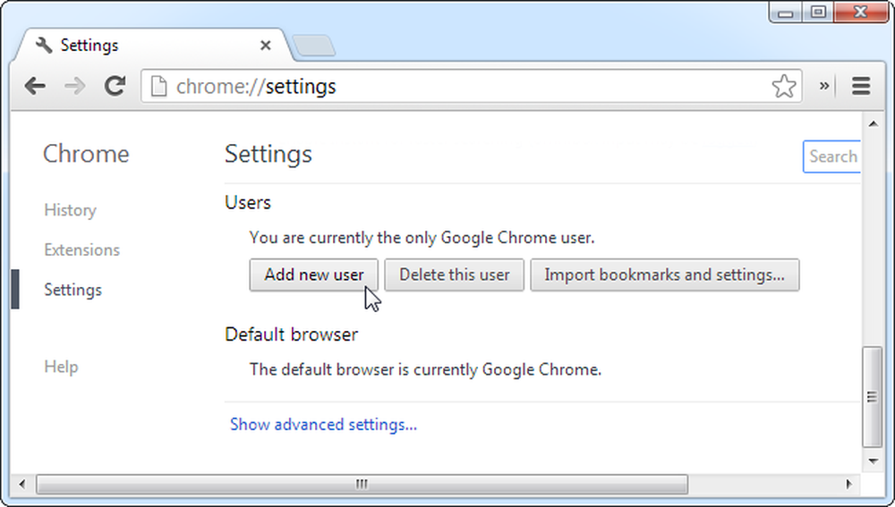This screenshot has width=895, height=507.
Task: Click Import bookmarks and settings button
Action: (664, 275)
